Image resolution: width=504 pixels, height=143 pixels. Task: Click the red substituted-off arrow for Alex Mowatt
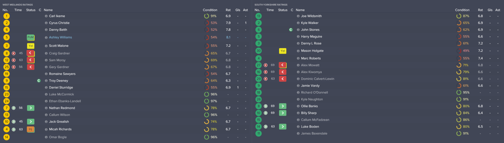pos(282,65)
